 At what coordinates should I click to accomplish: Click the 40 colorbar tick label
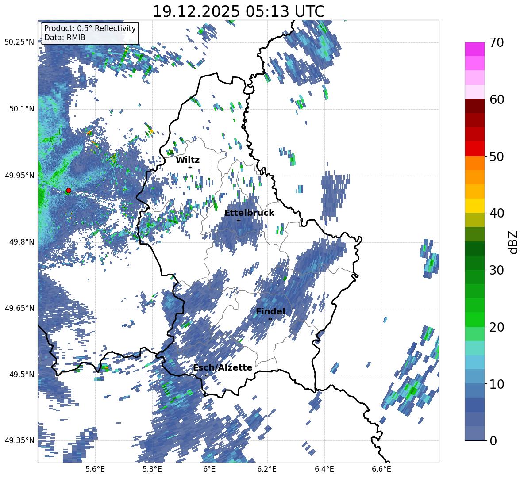(497, 213)
